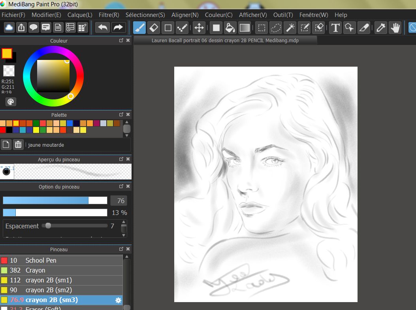The width and height of the screenshot is (416, 310).
Task: Select the Divide frame tool
Action: (x=364, y=28)
